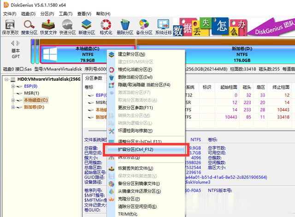The image size is (295, 217).
Task: Choose 建立新分区(N) from context menu
Action: [146, 54]
